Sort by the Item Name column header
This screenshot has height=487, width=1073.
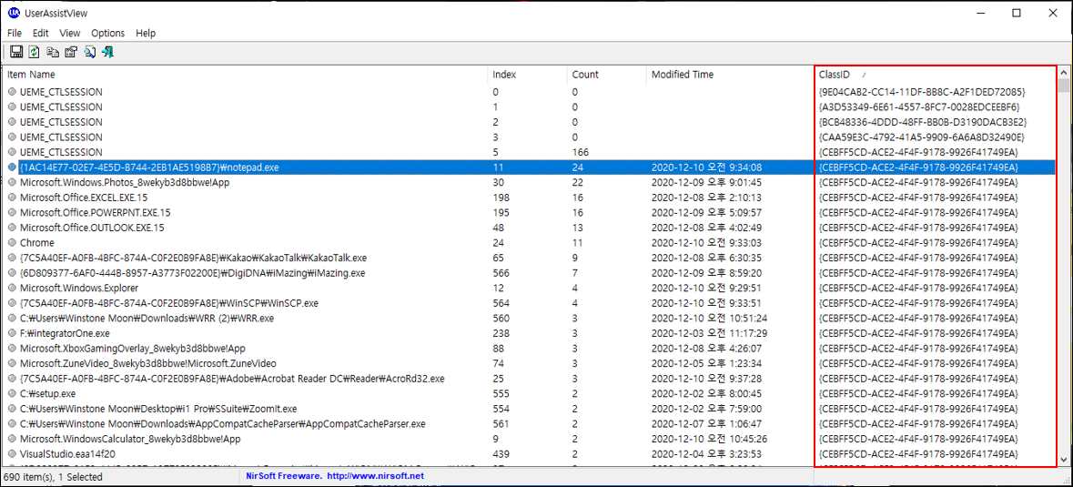(245, 75)
